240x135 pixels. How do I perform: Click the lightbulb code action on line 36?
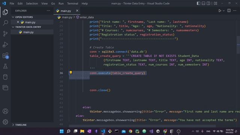coord(71,72)
